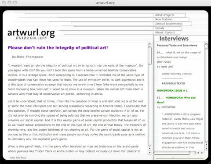Click the Interviews panel scroll down arrow
The image size is (211, 164).
206,149
